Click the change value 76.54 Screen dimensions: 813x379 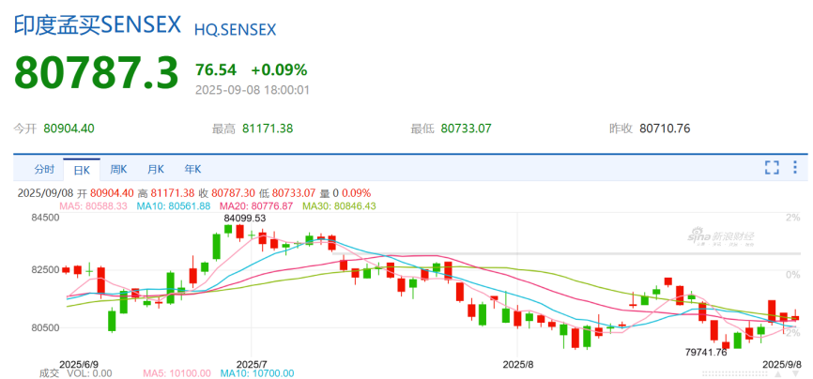[216, 70]
